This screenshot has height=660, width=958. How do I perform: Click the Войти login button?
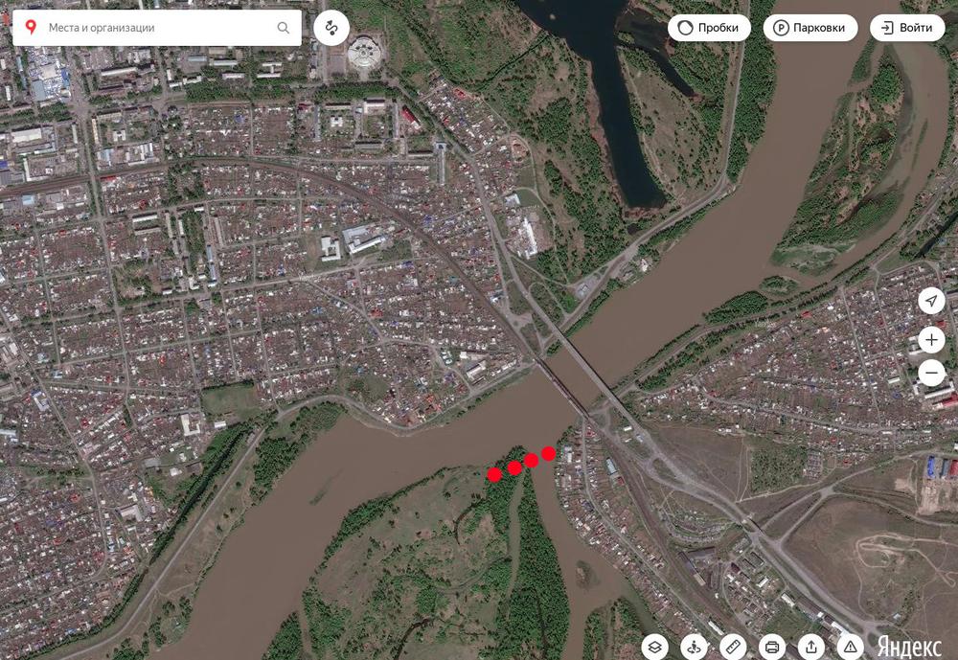tap(907, 28)
